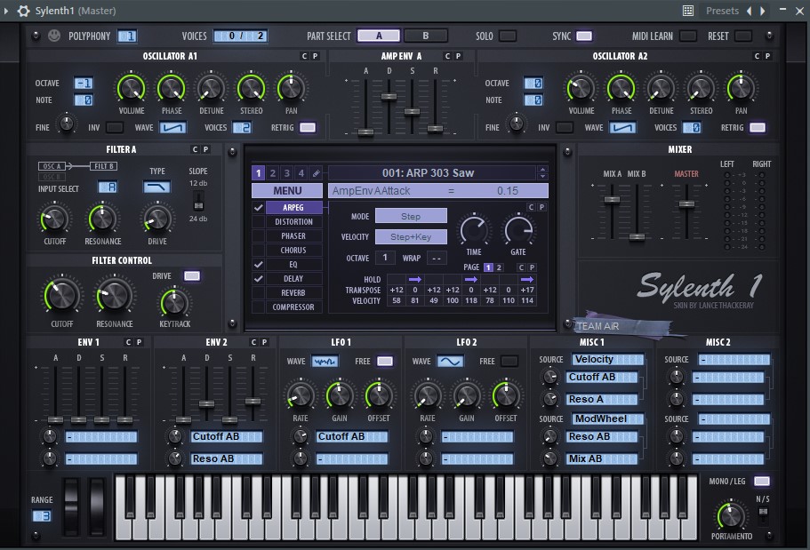Uncheck the Delay effect checkbox
Screen dimensions: 810x550
coord(258,278)
